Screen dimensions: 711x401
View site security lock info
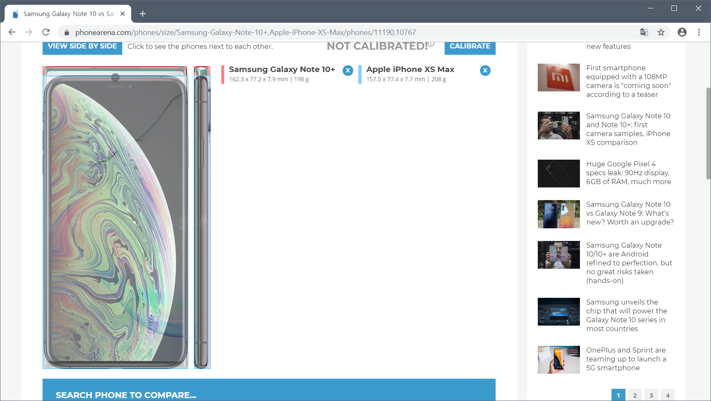point(67,32)
